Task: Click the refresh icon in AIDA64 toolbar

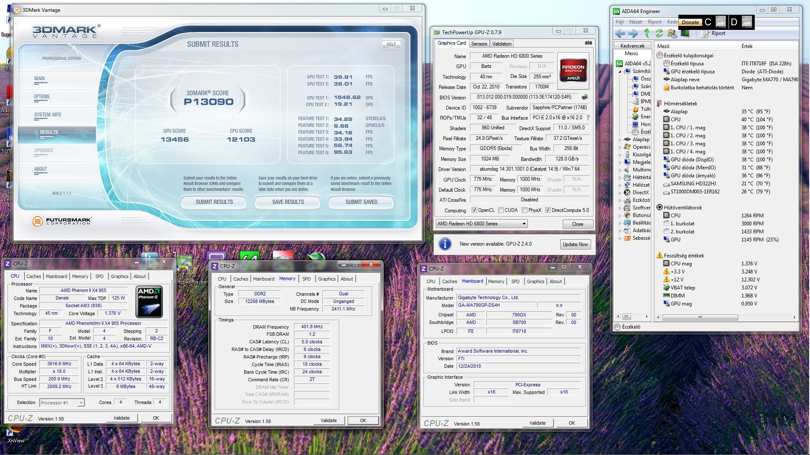Action: [x=659, y=33]
